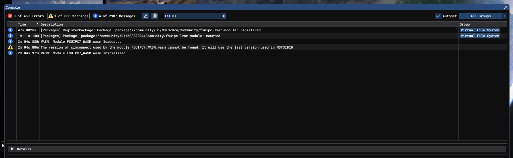Click the eraser clear-console icon
Screen dimensions: 513x158
point(146,16)
